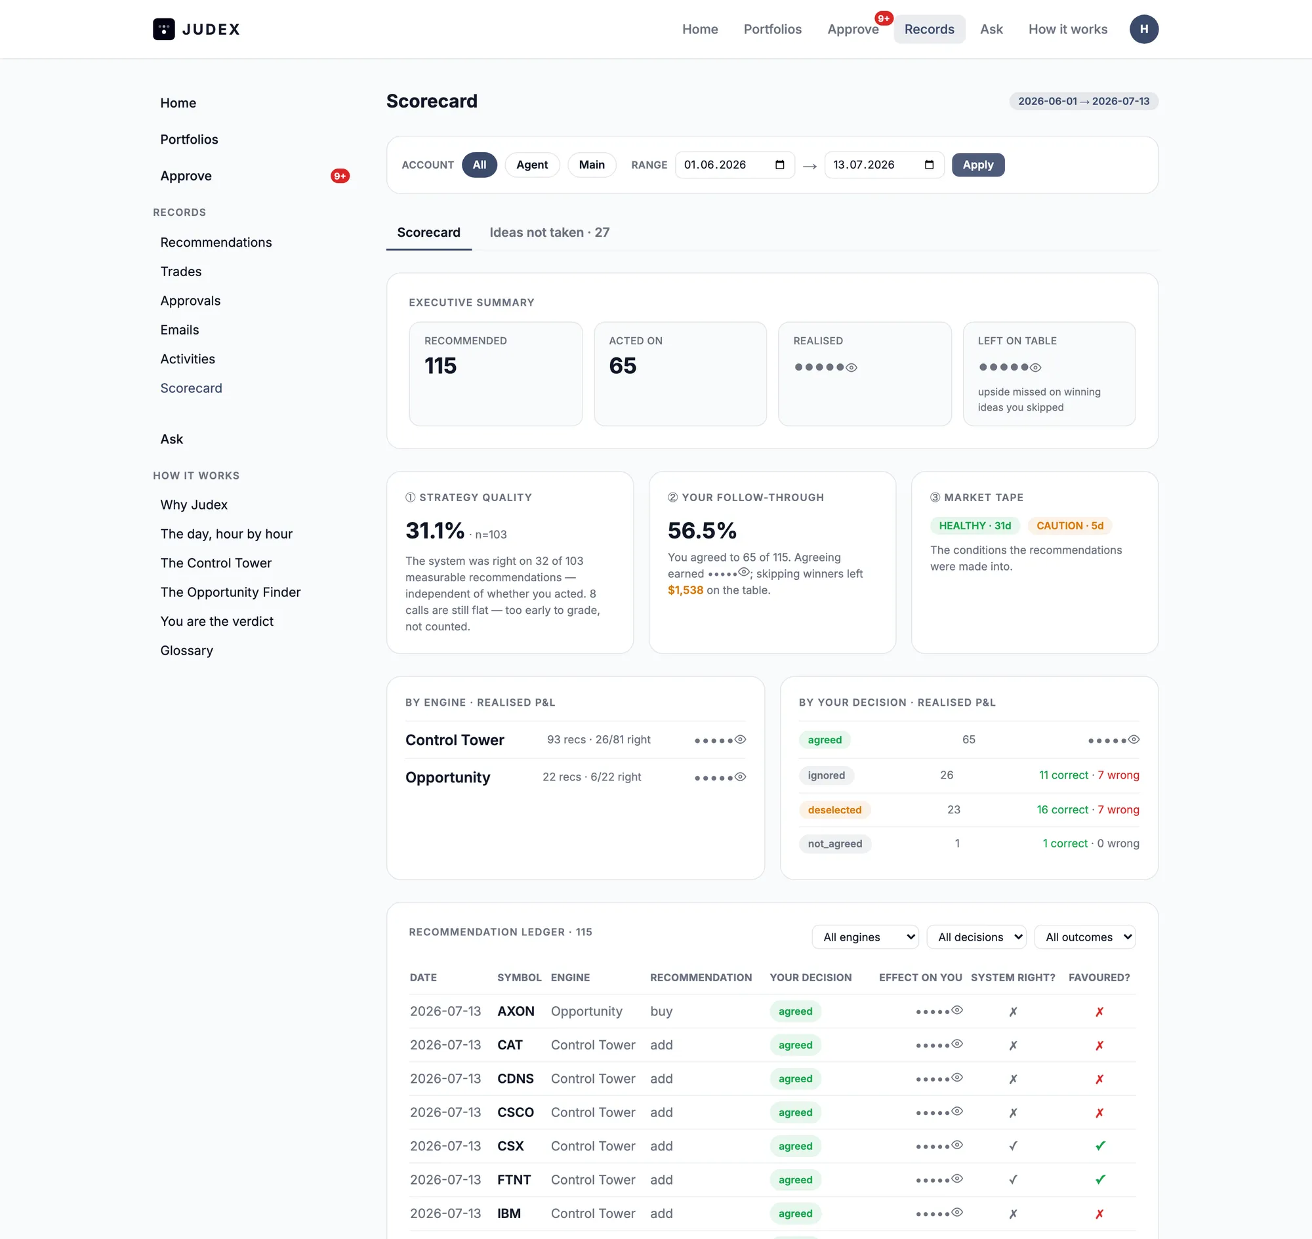Click the green favoured checkmark in CSX row
This screenshot has height=1239, width=1312.
point(1100,1146)
